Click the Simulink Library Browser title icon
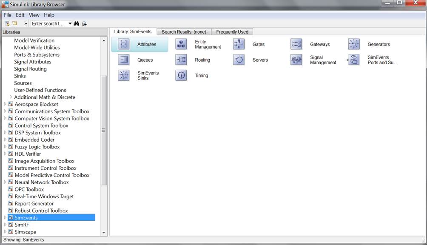 (x=5, y=4)
